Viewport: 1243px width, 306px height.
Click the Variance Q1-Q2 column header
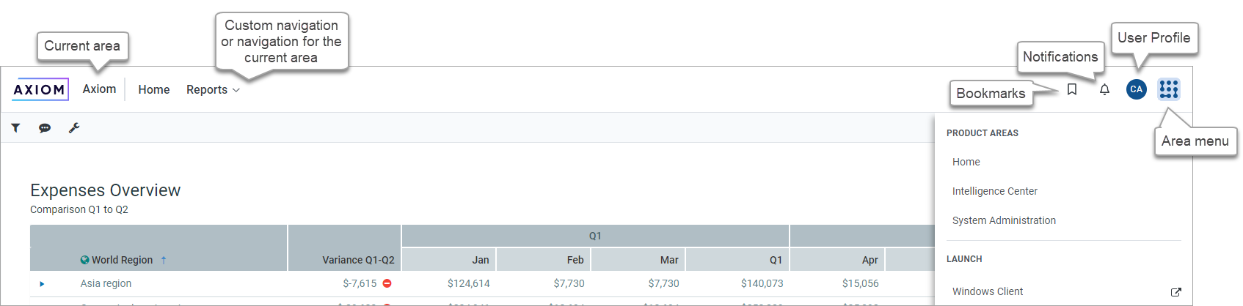pyautogui.click(x=358, y=260)
